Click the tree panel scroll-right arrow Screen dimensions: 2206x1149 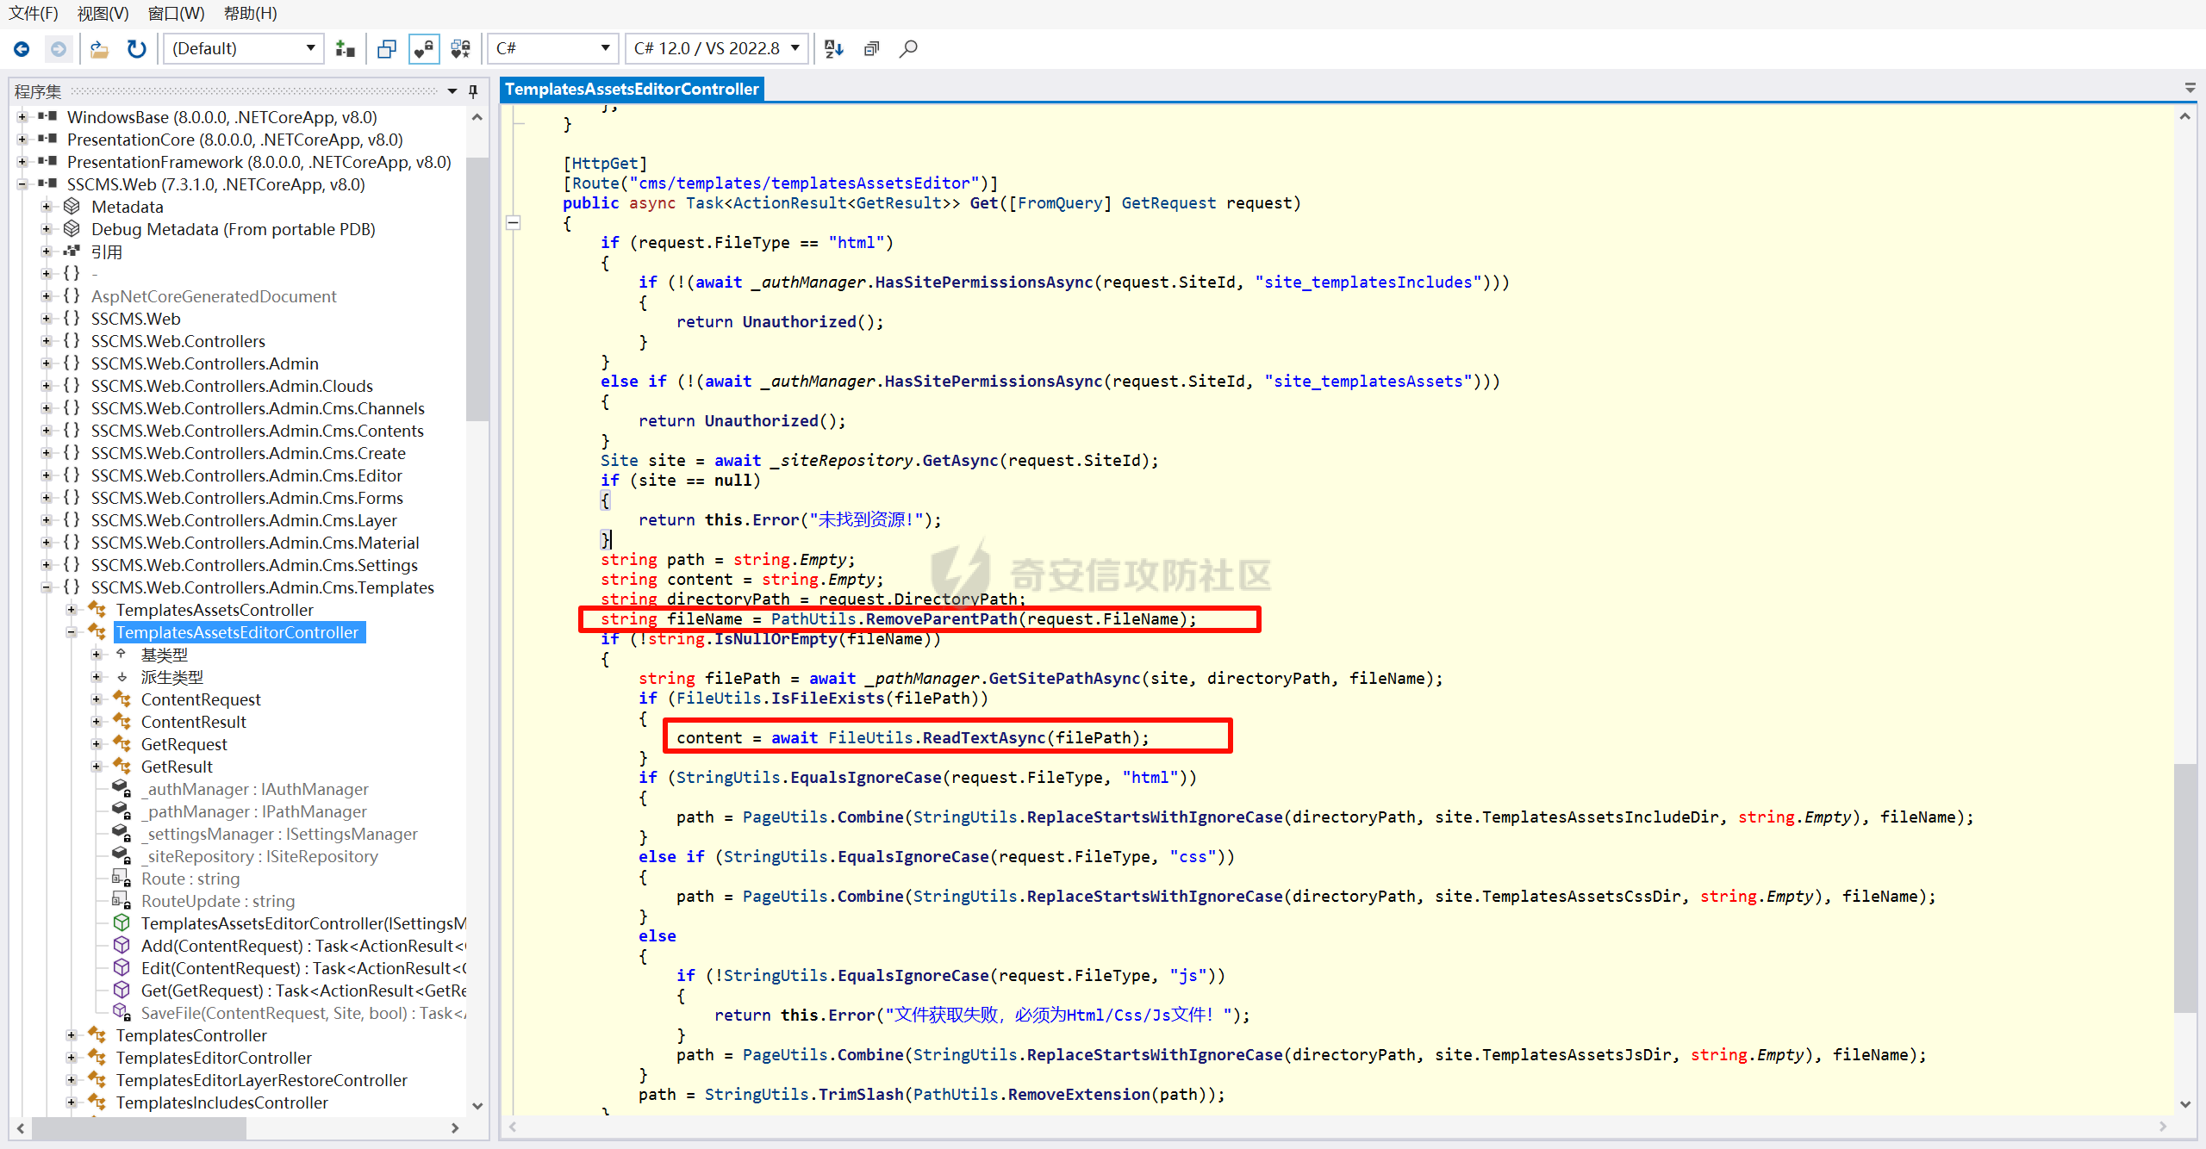[455, 1127]
